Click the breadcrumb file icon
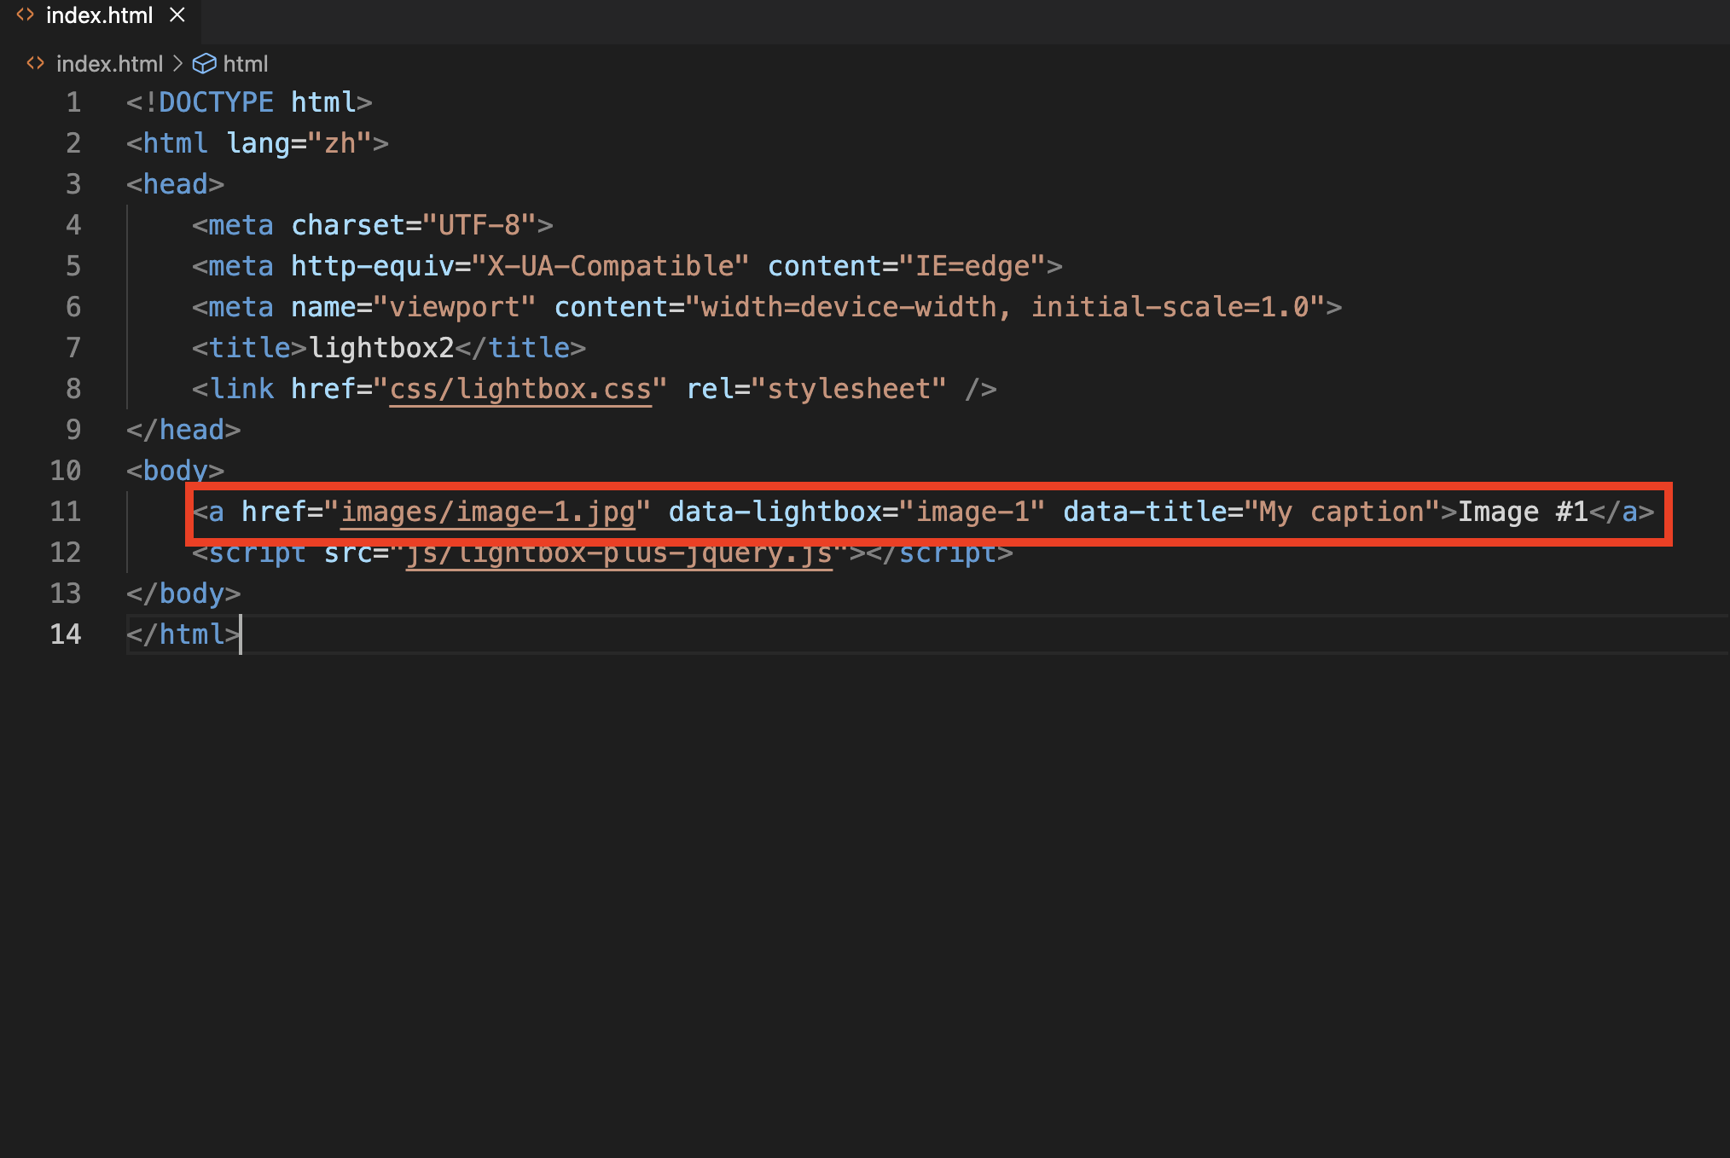The width and height of the screenshot is (1730, 1158). click(35, 64)
